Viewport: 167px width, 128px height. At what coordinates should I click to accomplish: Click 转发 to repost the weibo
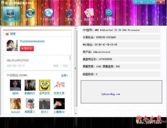(56, 66)
